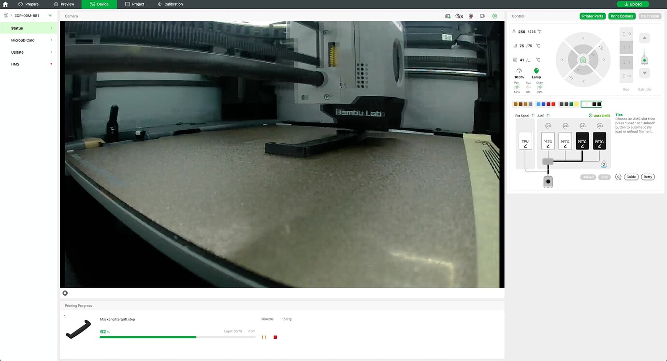Switch to the Preview tab

[x=64, y=4]
